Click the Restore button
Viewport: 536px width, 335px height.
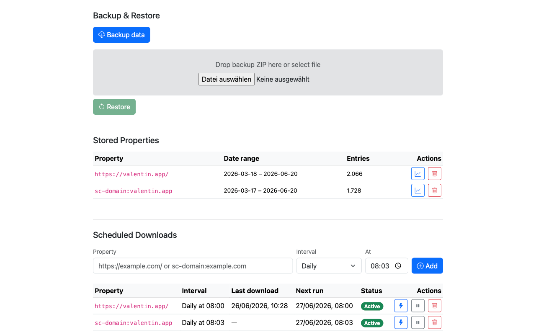click(114, 107)
